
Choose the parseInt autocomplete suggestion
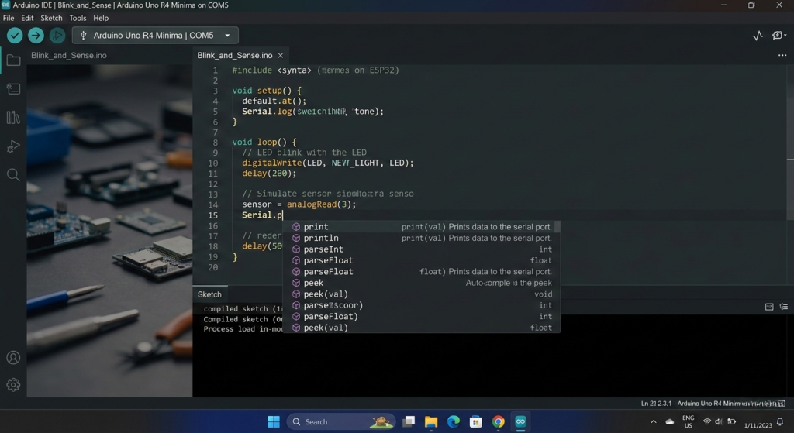(x=323, y=249)
